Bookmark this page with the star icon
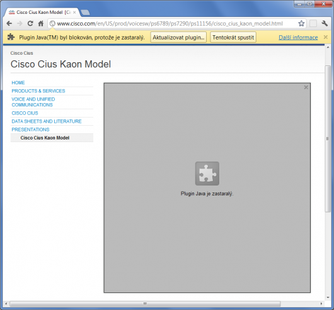 [x=301, y=23]
